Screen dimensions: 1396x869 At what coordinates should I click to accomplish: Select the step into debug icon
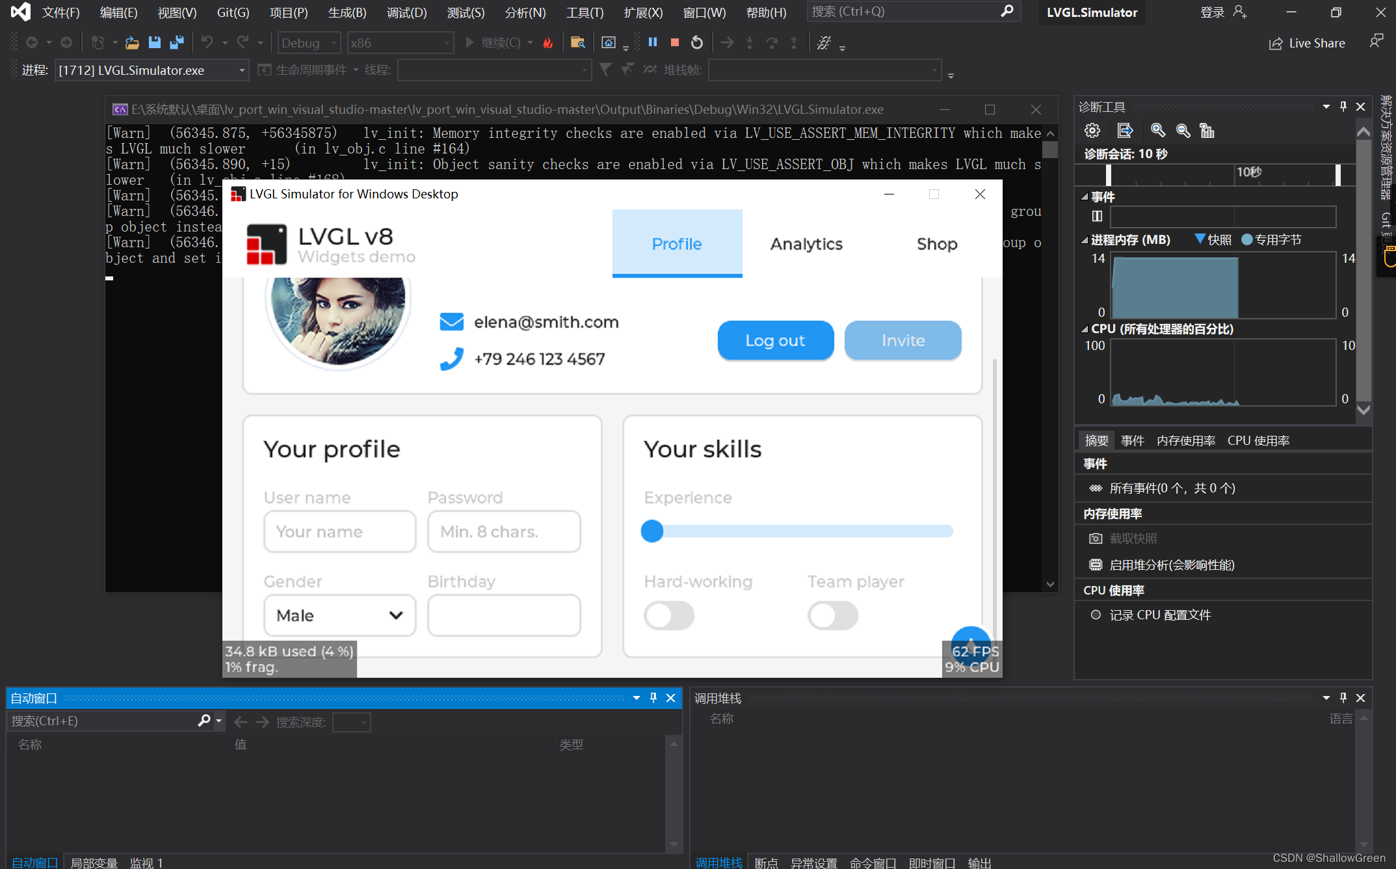(750, 43)
